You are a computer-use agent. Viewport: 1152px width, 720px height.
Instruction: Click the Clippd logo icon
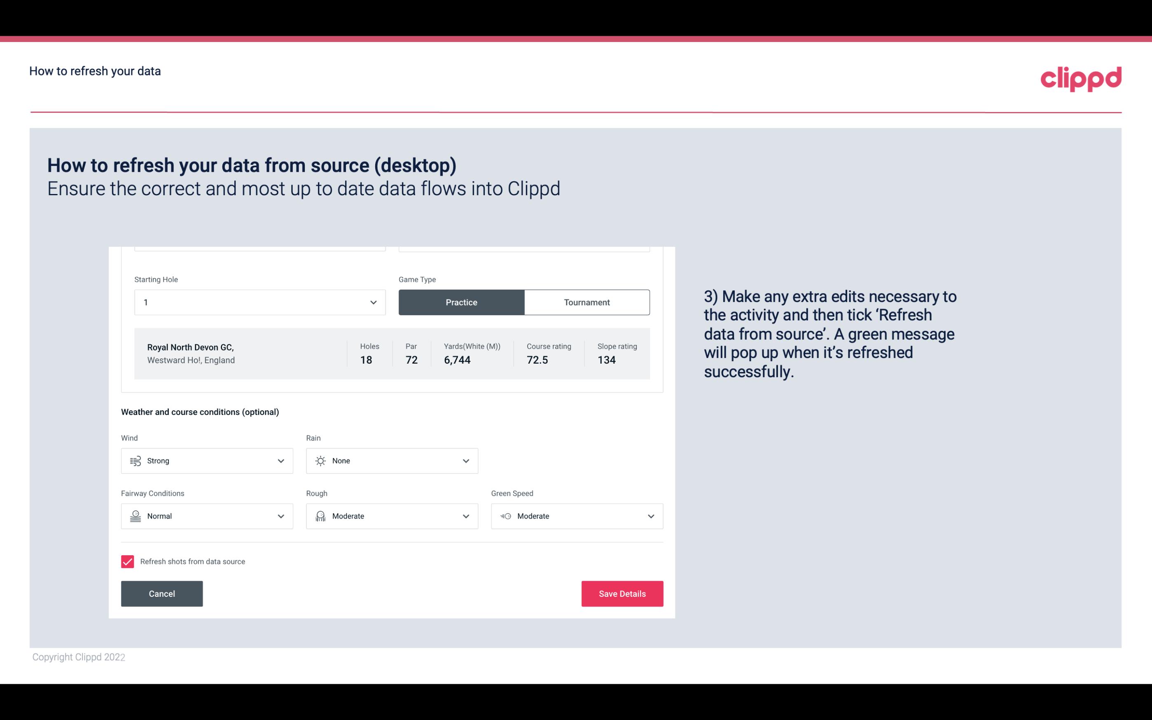pyautogui.click(x=1081, y=79)
